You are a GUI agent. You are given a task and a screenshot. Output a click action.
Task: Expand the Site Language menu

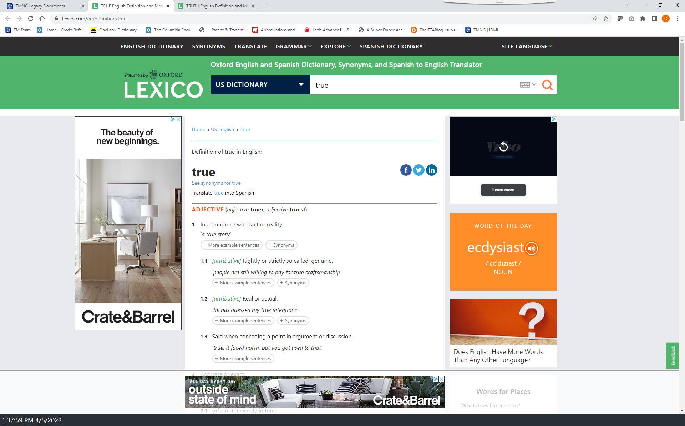526,46
